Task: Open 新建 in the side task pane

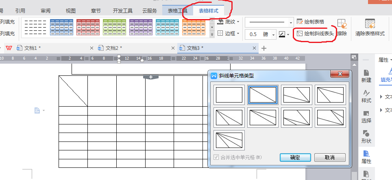Action: click(x=366, y=76)
